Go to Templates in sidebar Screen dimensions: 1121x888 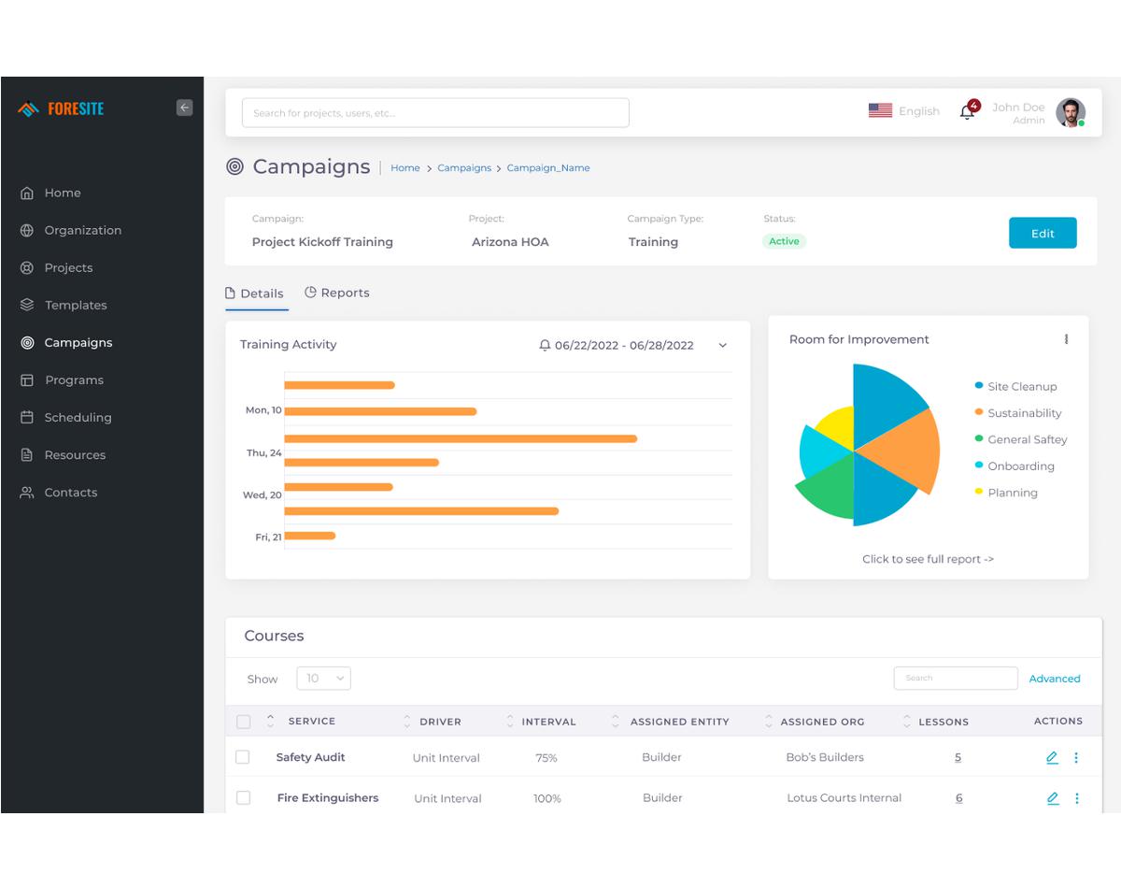[76, 305]
